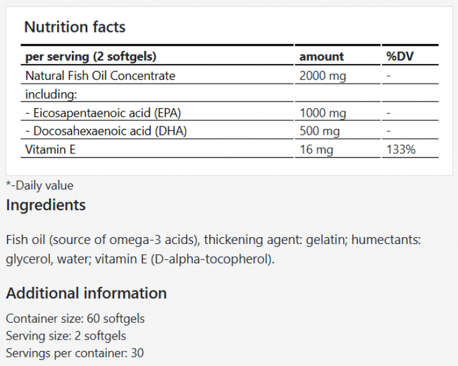
Task: Click the 500 mg DHA amount
Action: click(320, 132)
